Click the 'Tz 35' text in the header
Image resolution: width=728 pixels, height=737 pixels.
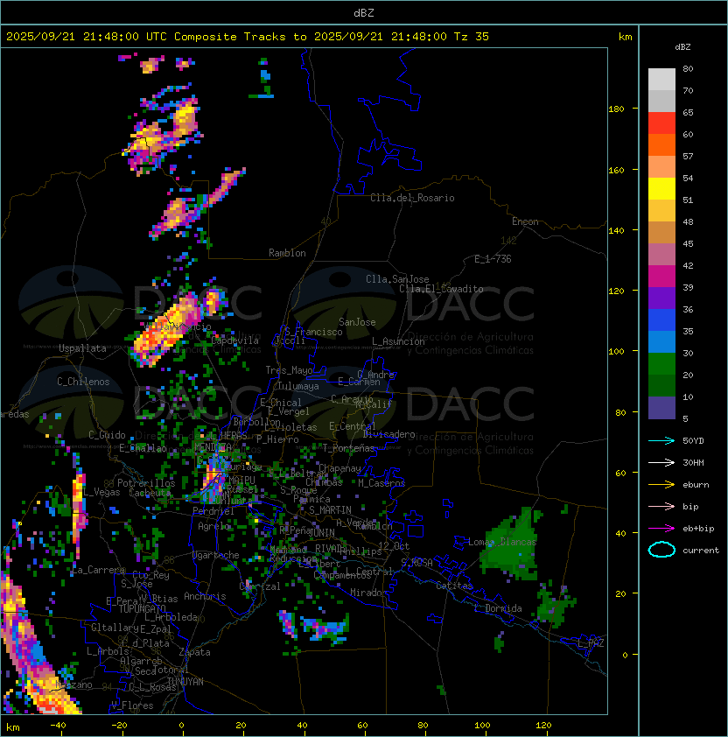point(472,37)
